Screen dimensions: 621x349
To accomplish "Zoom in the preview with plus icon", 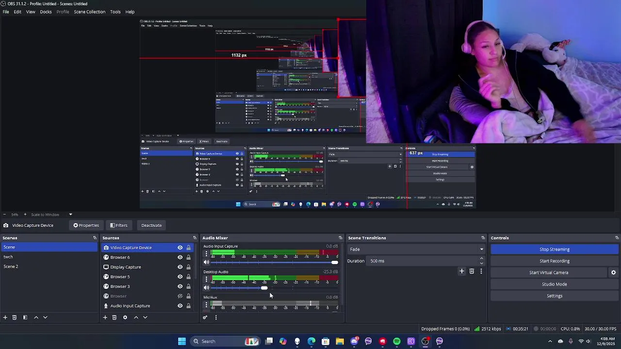I will point(25,214).
